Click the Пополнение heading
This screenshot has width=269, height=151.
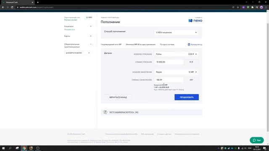(x=110, y=22)
